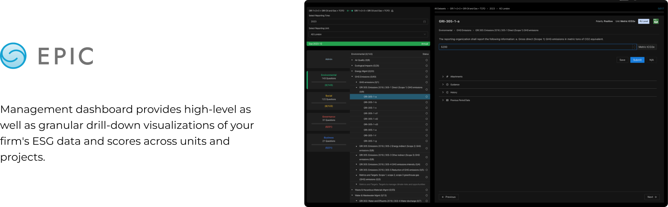Open the Select Reporting Unit dropdown
The height and width of the screenshot is (207, 668).
coord(368,34)
